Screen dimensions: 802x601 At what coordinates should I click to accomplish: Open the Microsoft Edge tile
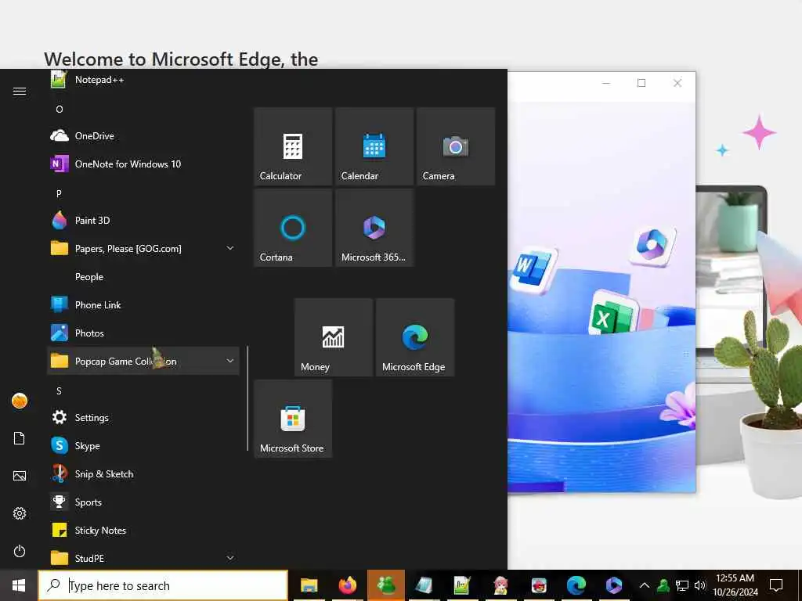coord(415,337)
